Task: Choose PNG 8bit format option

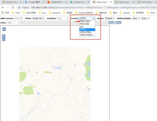Action: pyautogui.click(x=87, y=24)
